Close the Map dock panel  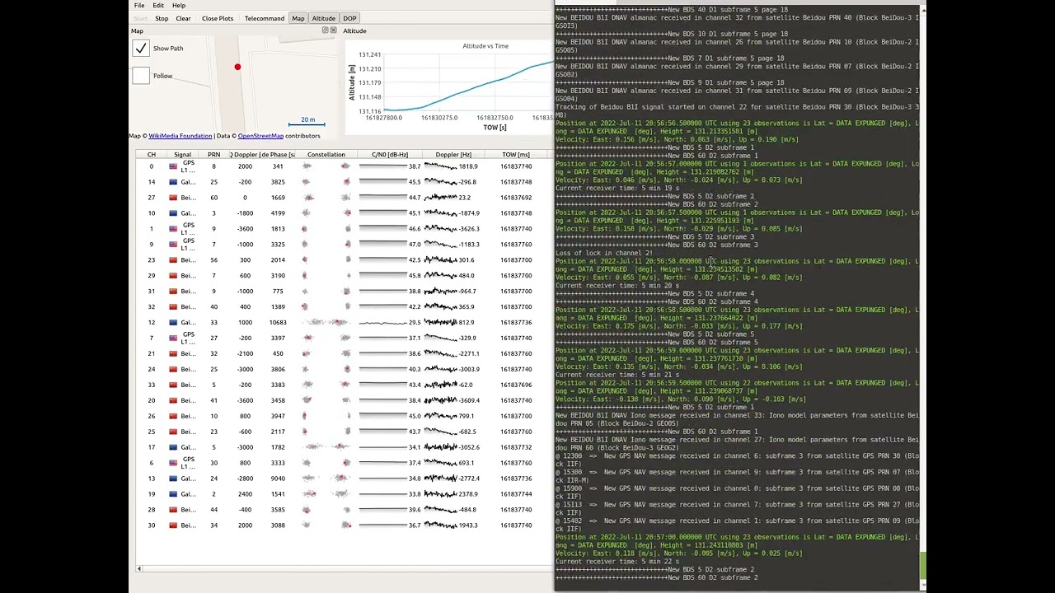[x=335, y=30]
